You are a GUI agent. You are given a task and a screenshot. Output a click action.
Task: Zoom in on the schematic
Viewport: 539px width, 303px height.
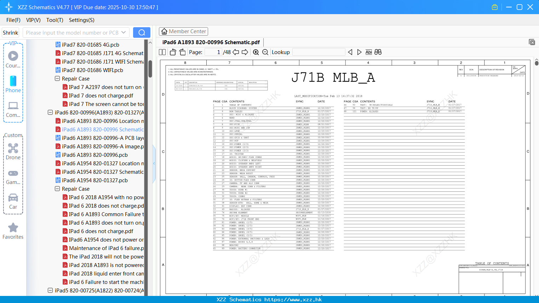[256, 52]
